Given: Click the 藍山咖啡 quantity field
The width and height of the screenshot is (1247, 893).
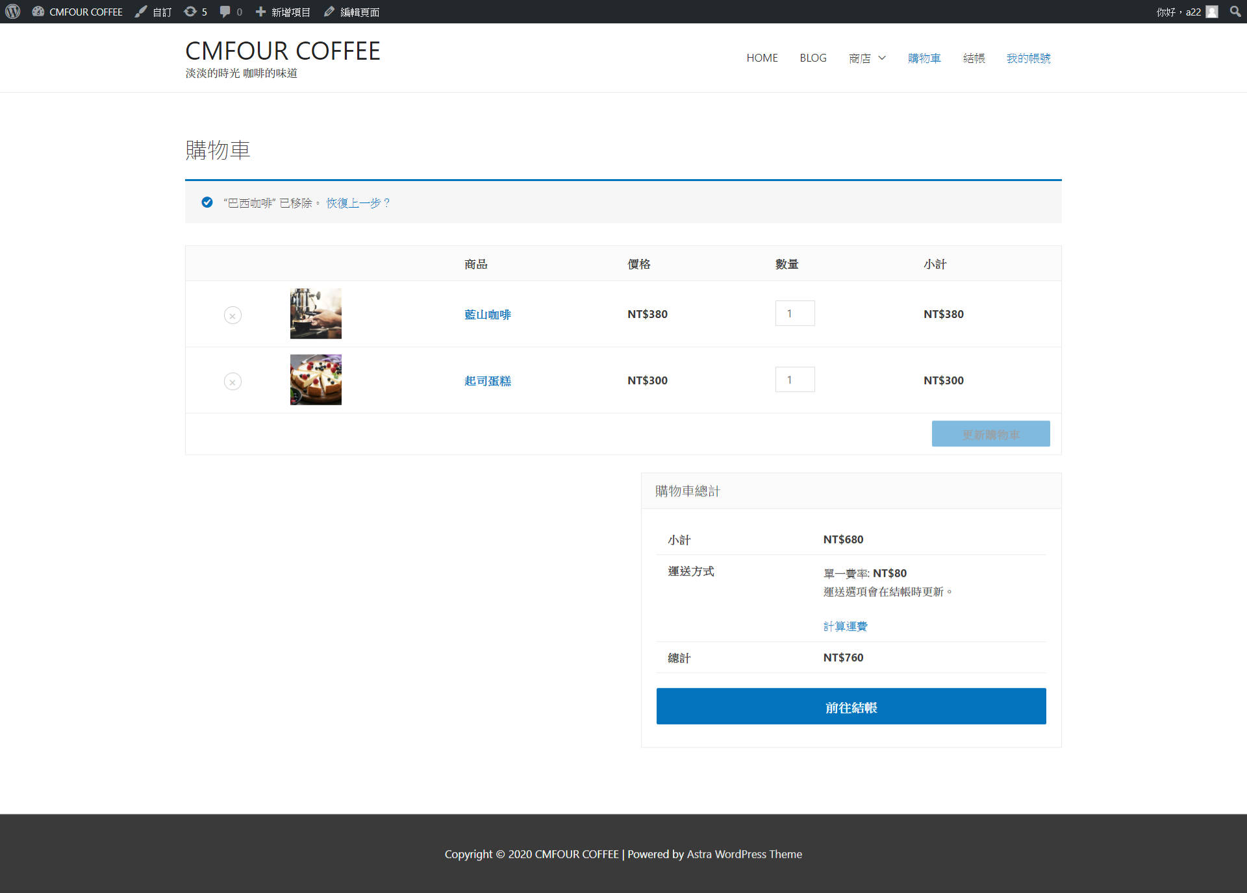Looking at the screenshot, I should click(795, 313).
